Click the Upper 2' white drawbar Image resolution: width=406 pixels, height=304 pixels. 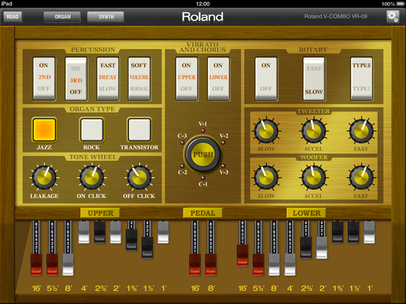[115, 232]
